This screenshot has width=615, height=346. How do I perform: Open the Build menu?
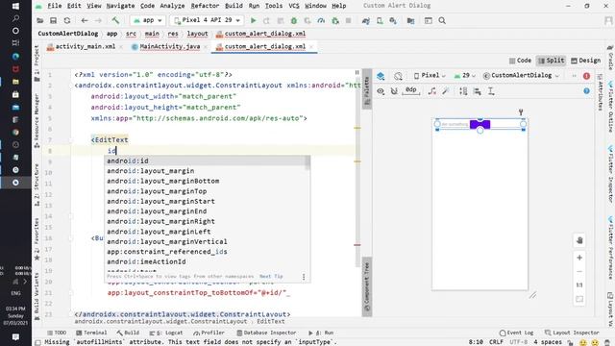click(x=234, y=6)
